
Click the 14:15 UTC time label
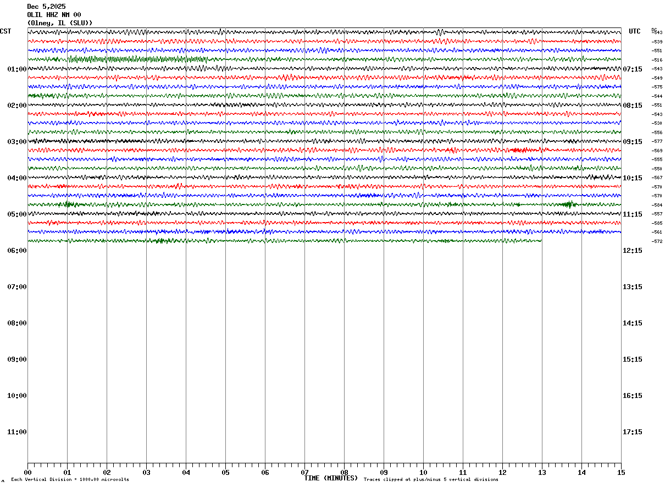[x=633, y=323]
